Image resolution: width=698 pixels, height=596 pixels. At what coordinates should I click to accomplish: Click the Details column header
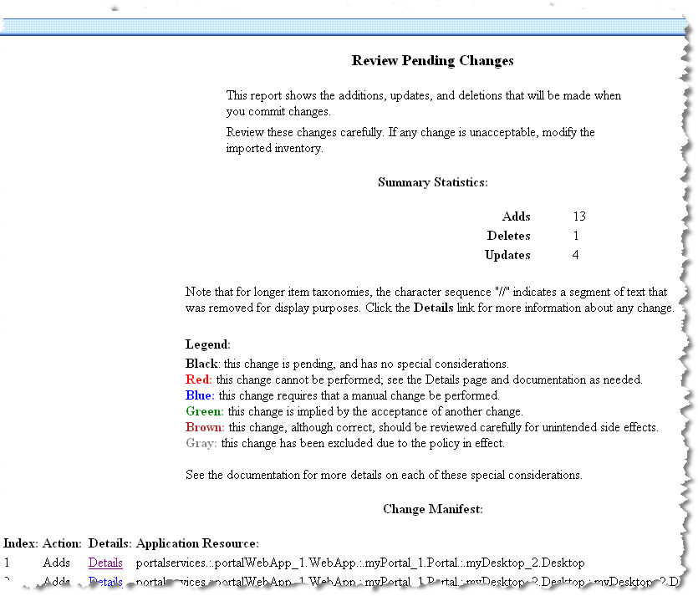coord(110,543)
